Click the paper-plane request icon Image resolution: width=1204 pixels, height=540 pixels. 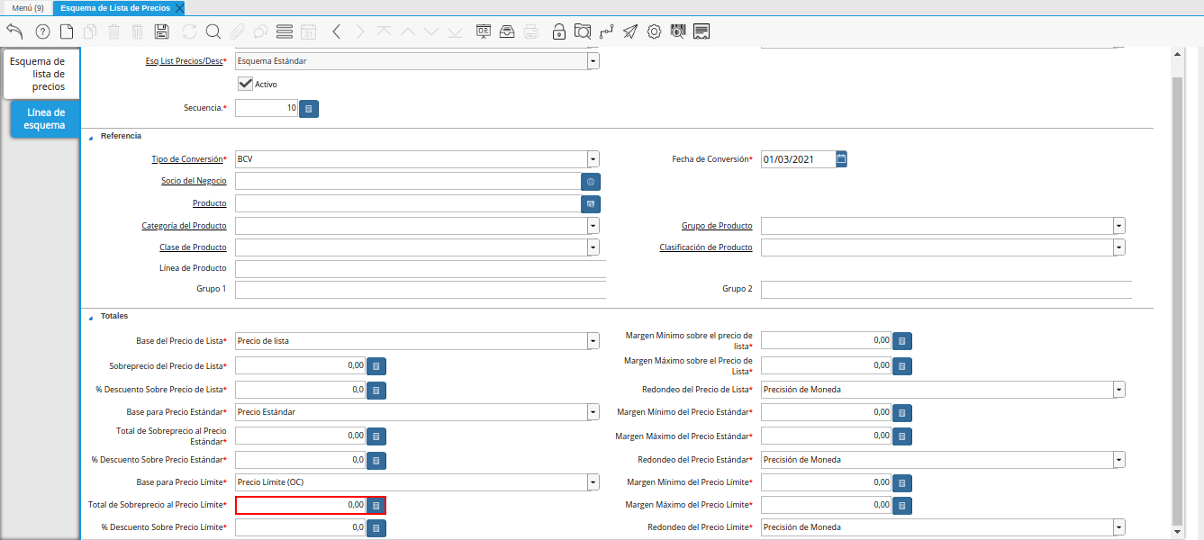pyautogui.click(x=630, y=31)
